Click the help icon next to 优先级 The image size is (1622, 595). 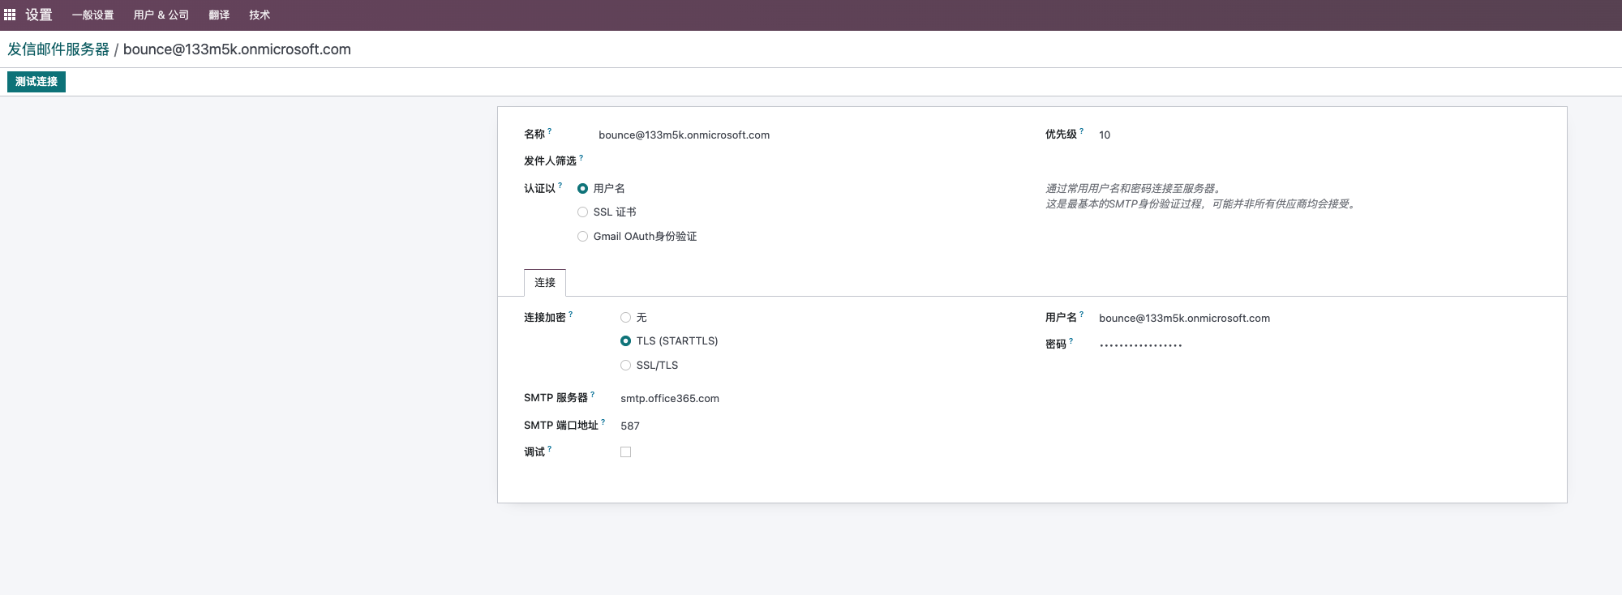[1081, 131]
